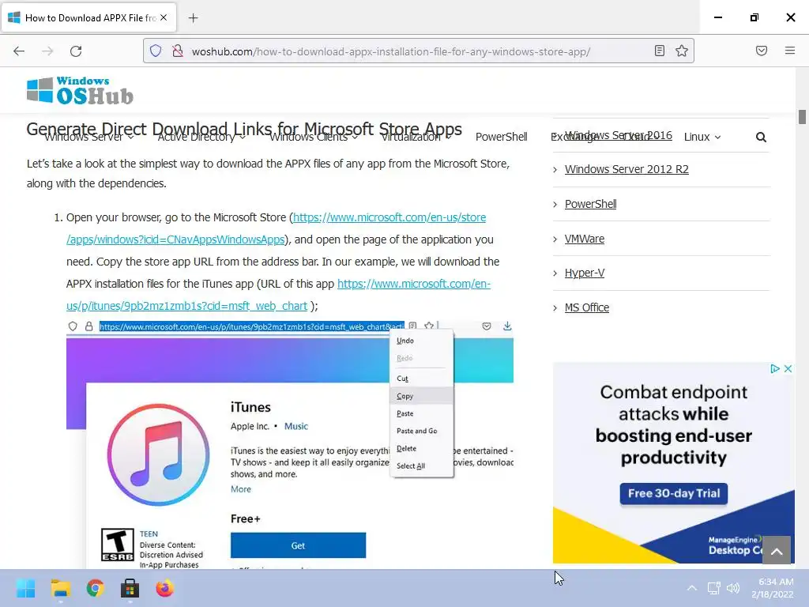Open the Save to Pocket icon
The image size is (809, 607).
762,51
